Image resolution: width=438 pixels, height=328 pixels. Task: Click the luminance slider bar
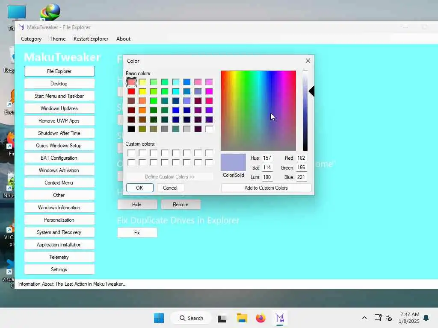pos(305,111)
